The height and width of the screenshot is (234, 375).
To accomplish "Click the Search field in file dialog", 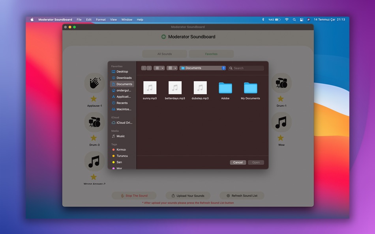I will pos(246,68).
